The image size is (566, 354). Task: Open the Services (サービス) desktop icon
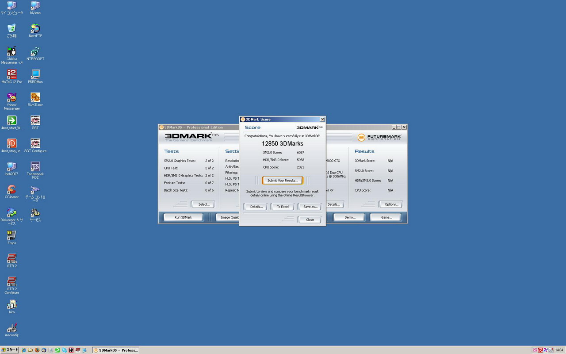35,215
